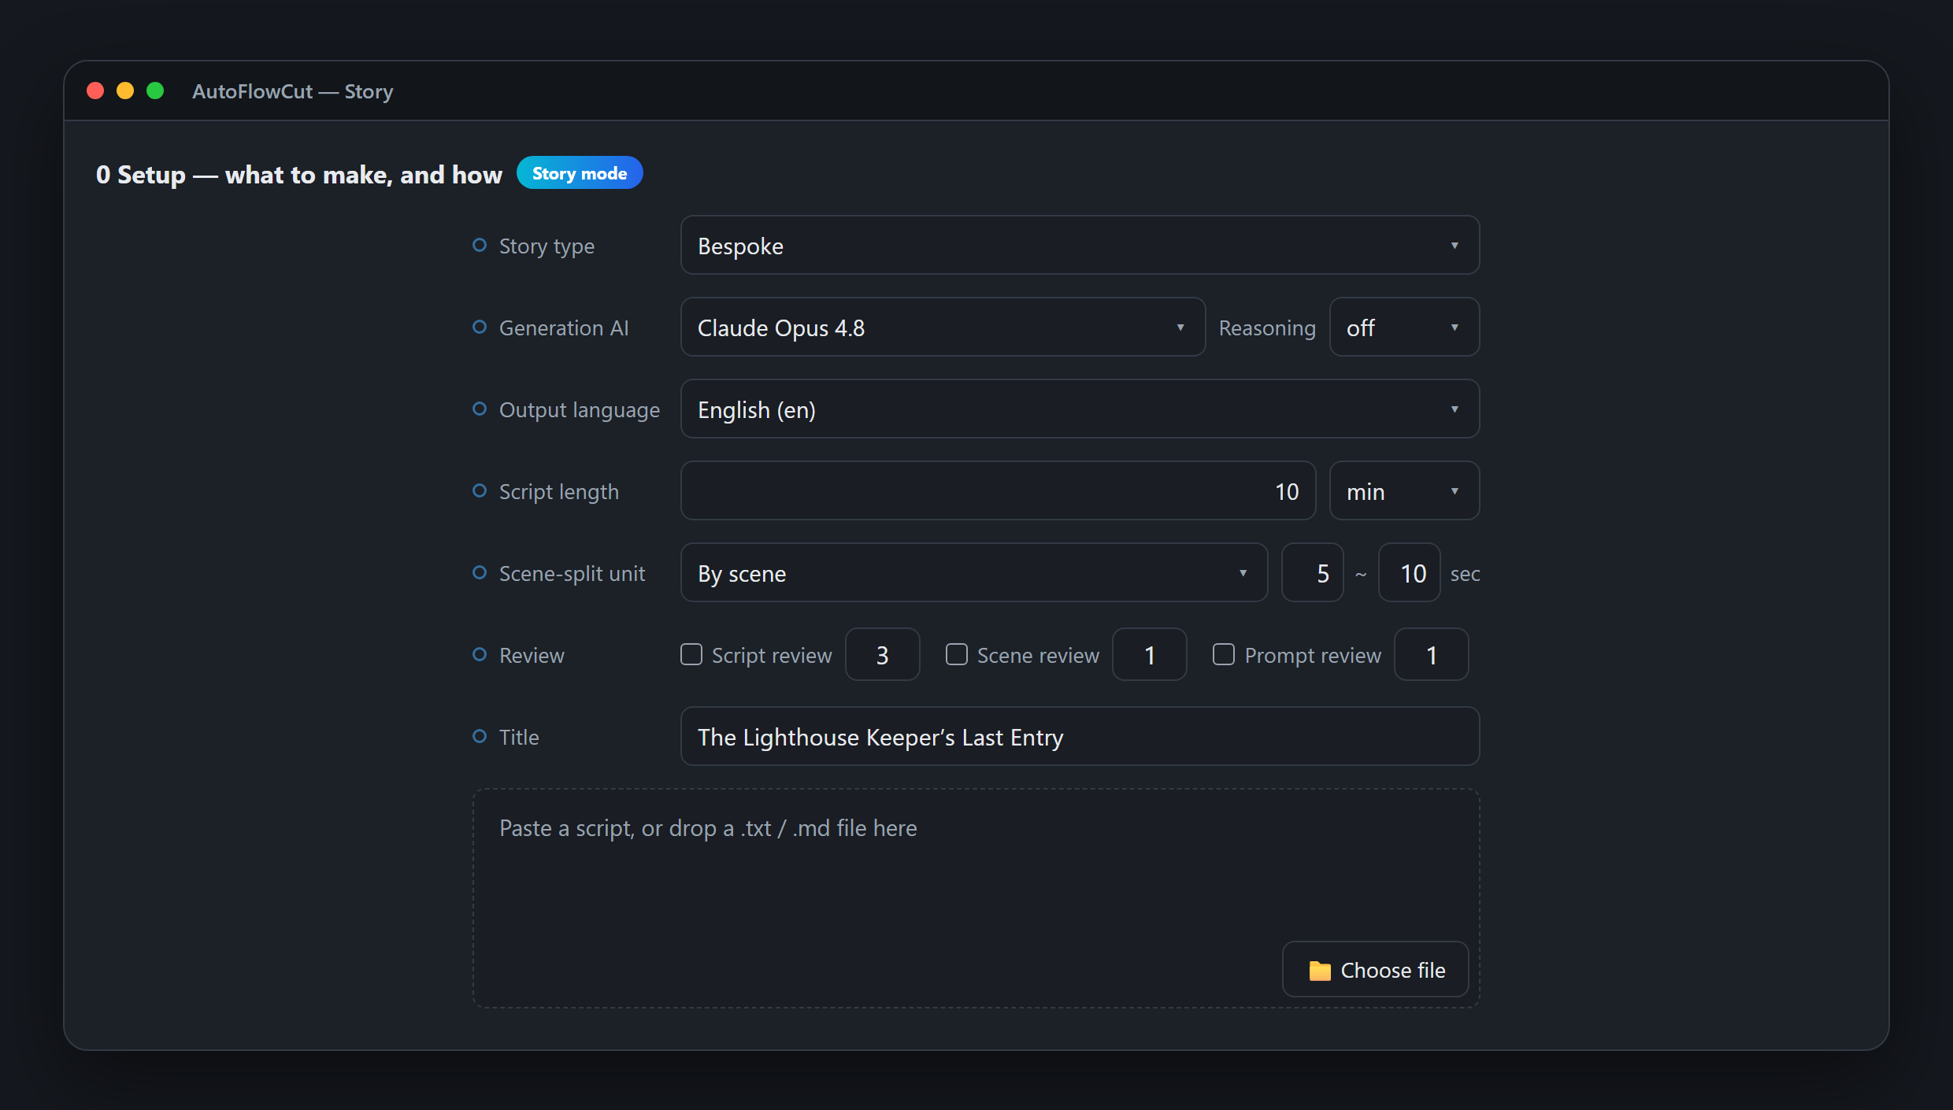Click the green maximize window button
1953x1110 pixels.
pos(155,91)
